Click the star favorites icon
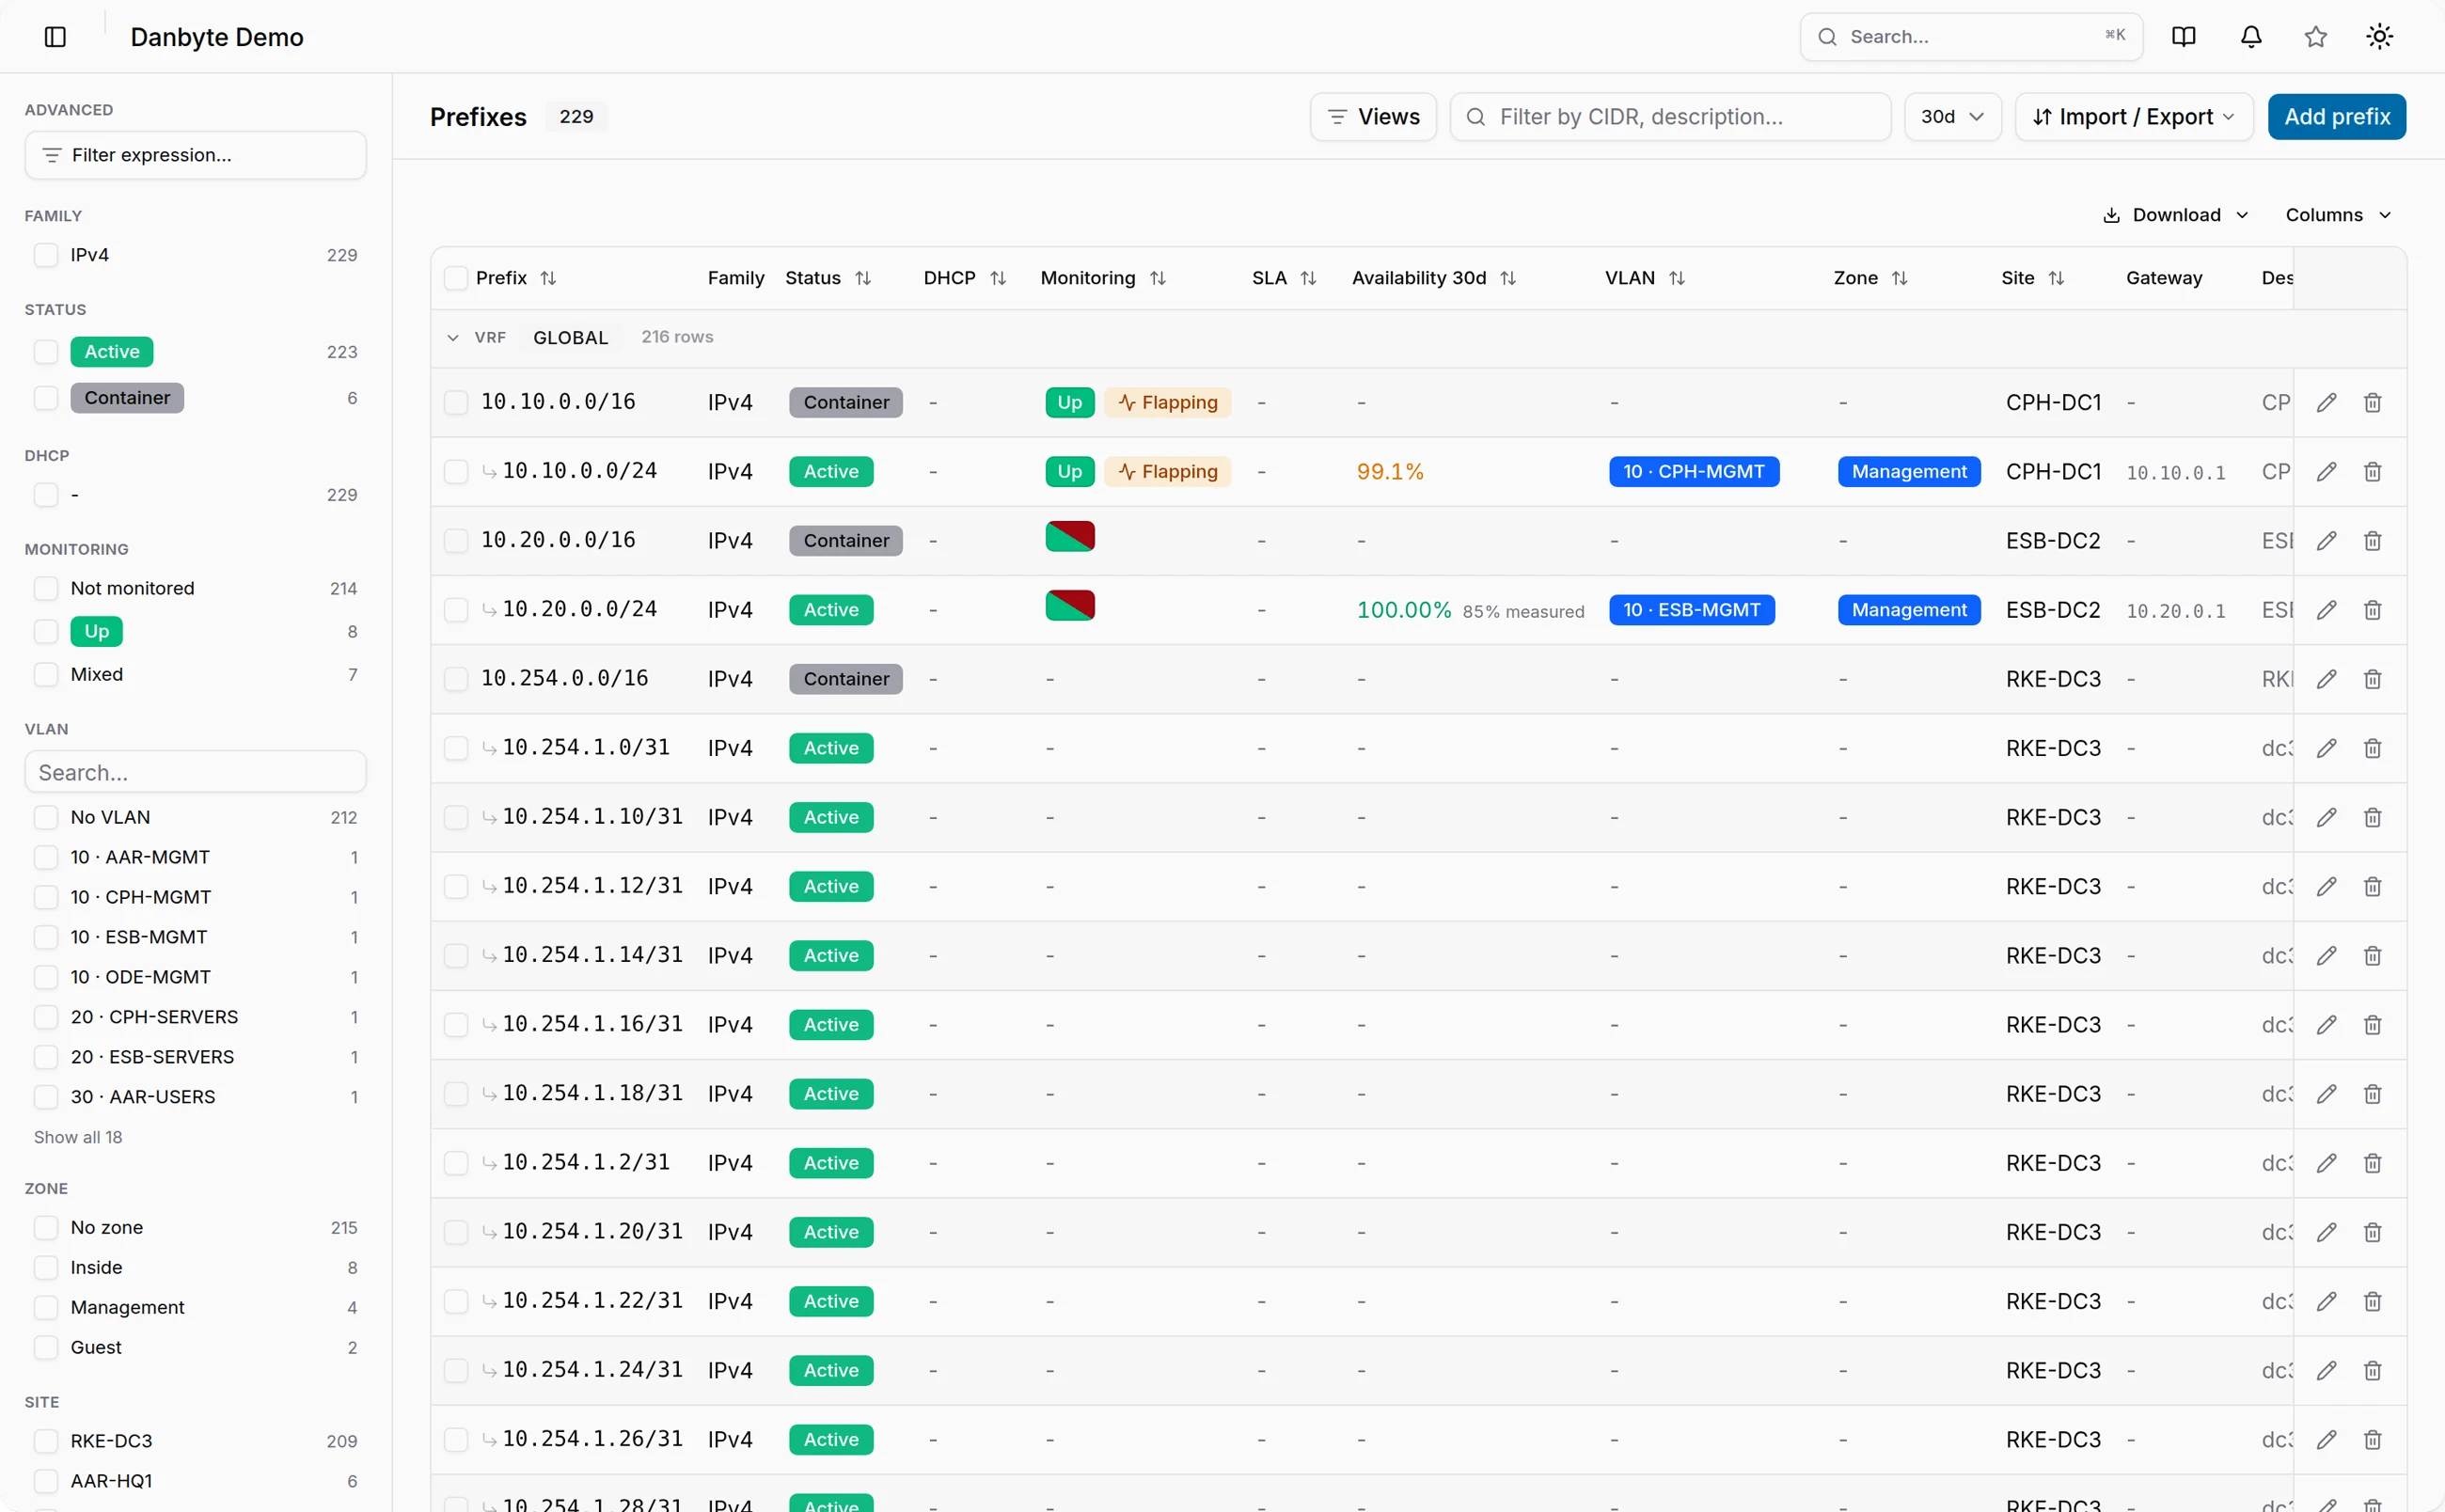The height and width of the screenshot is (1512, 2445). point(2315,37)
